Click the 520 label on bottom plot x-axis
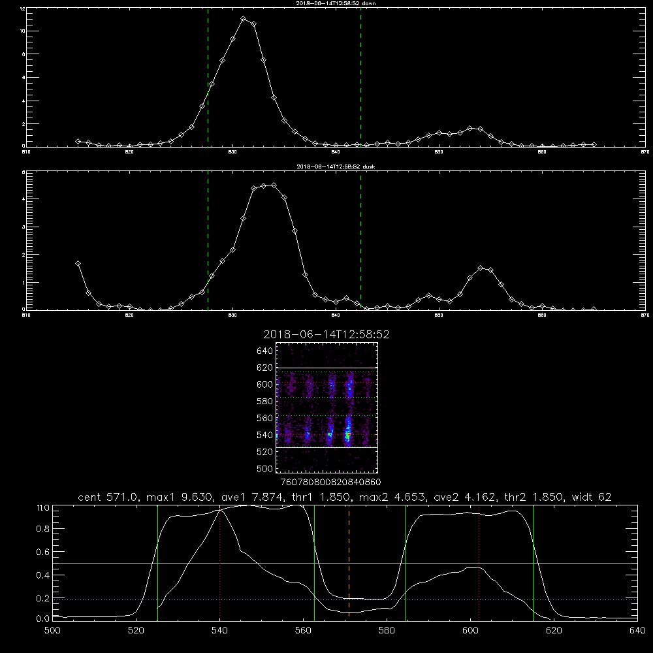 136,630
